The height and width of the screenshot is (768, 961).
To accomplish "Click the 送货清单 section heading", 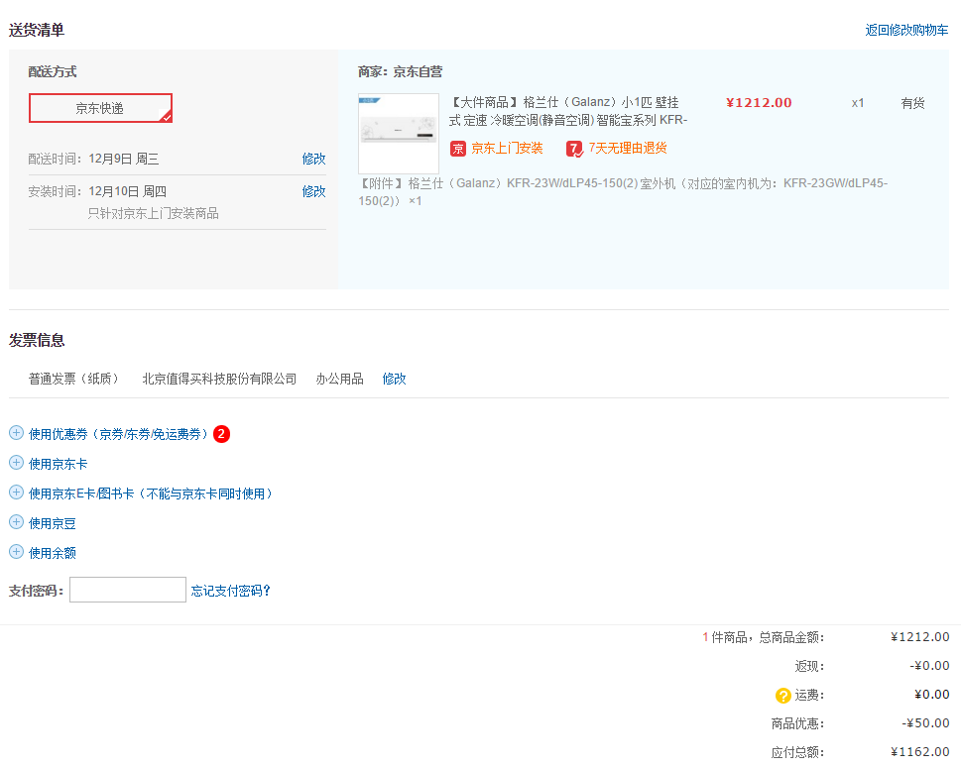I will [37, 30].
